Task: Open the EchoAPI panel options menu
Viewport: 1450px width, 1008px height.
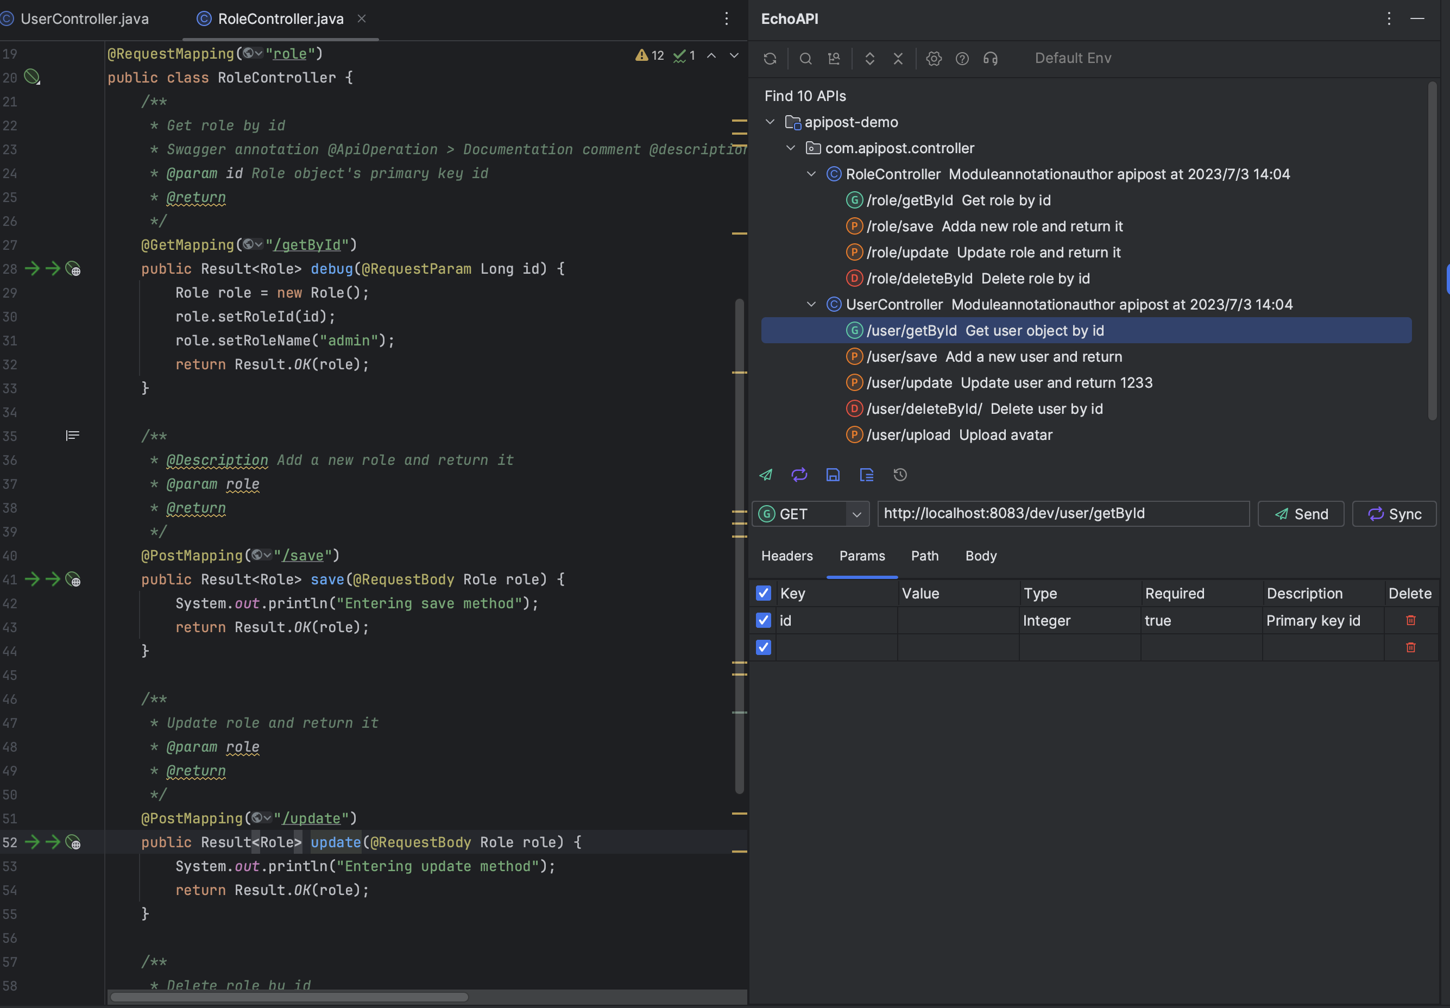Action: coord(1389,19)
